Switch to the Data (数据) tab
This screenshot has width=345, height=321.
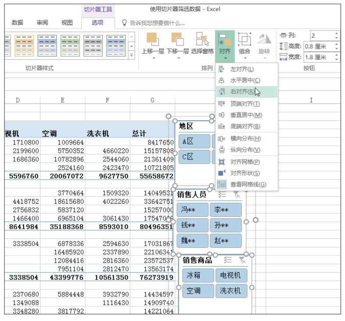18,22
